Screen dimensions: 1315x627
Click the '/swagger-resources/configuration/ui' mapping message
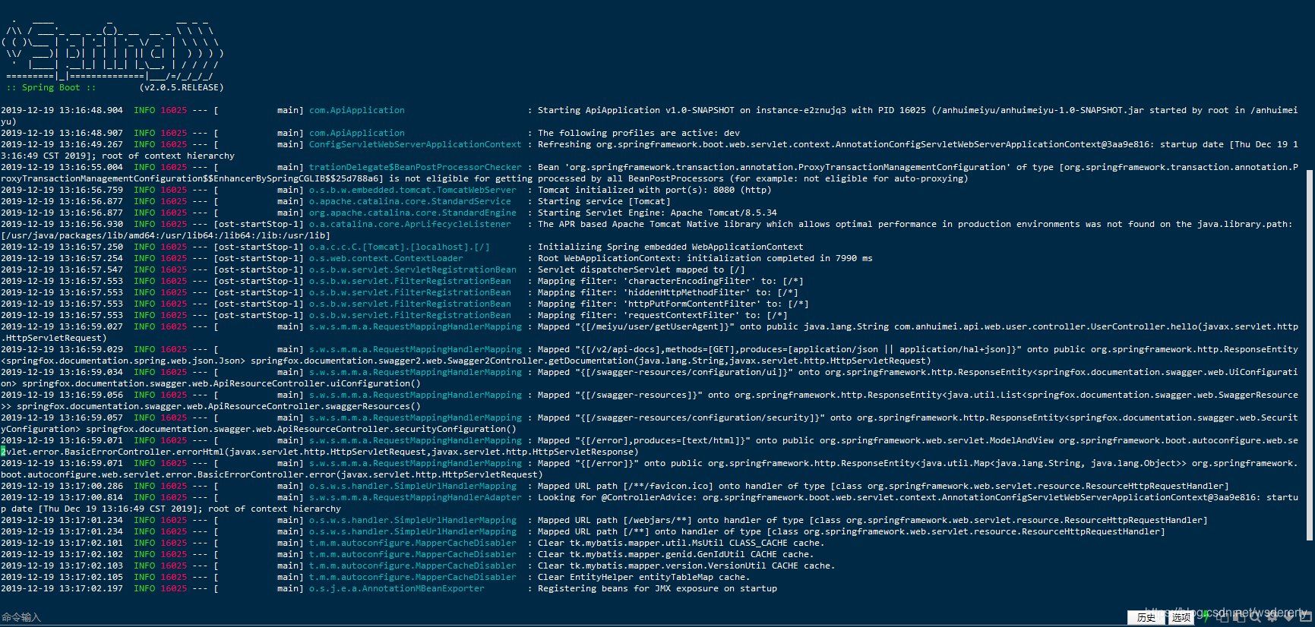pyautogui.click(x=918, y=372)
